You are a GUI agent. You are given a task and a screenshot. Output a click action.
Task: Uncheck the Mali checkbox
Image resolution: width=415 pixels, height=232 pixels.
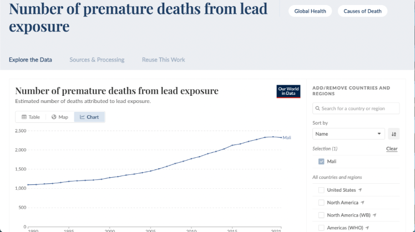pos(321,162)
